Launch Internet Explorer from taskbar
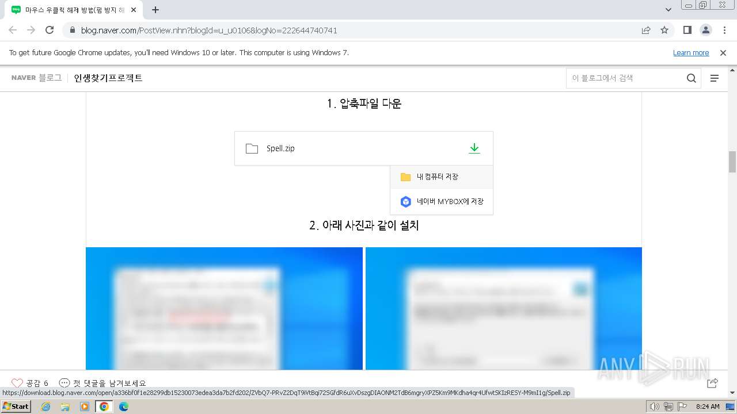Screen dimensions: 737x414 [x=46, y=407]
